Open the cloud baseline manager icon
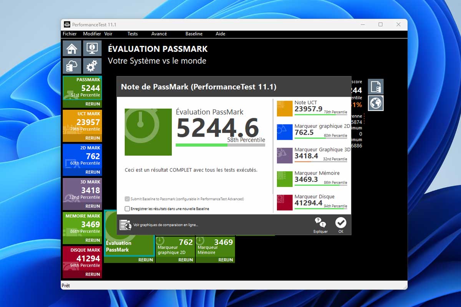Screen dimensions: 461x307 (72, 66)
